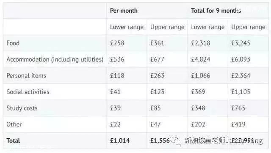The height and width of the screenshot is (153, 271).
Task: Select the Personal items row label
Action: click(x=26, y=75)
